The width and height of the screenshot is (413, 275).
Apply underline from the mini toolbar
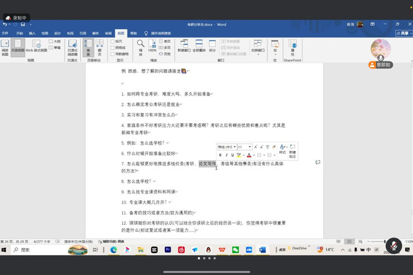tap(233, 155)
